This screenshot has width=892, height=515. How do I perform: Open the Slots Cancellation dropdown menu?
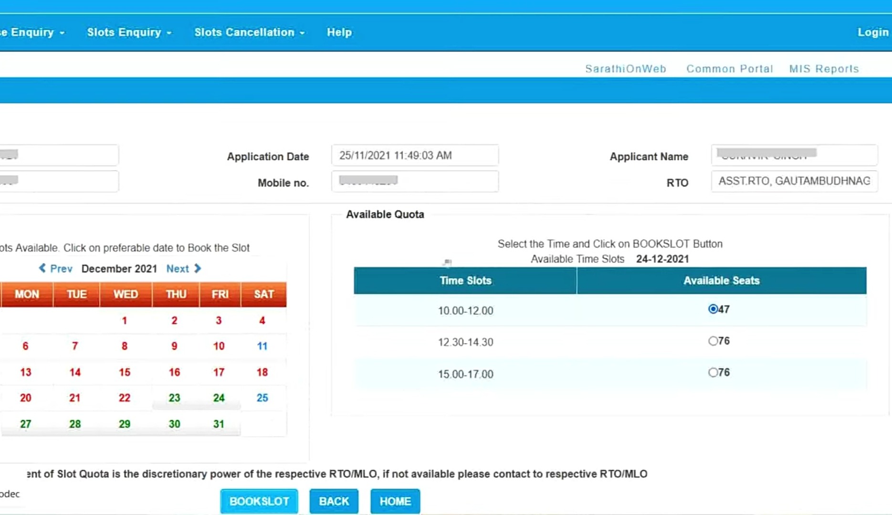pyautogui.click(x=249, y=32)
